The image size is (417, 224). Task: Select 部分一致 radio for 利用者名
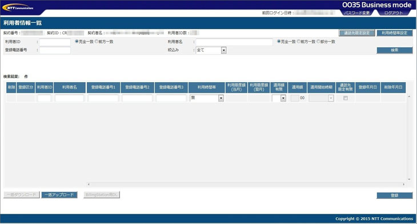[x=318, y=42]
